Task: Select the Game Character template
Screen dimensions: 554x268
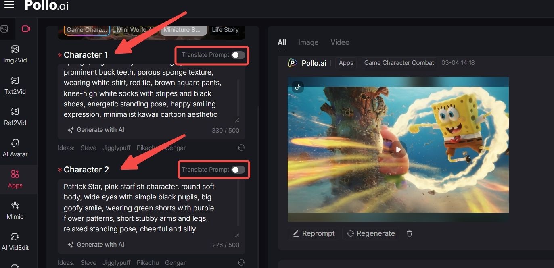Action: [x=87, y=30]
